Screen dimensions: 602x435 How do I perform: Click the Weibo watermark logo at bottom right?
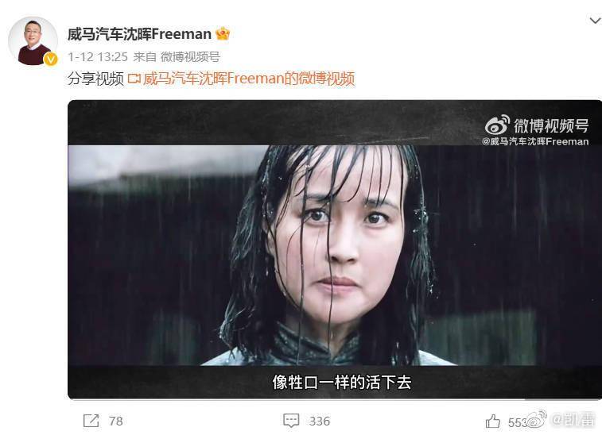point(537,419)
